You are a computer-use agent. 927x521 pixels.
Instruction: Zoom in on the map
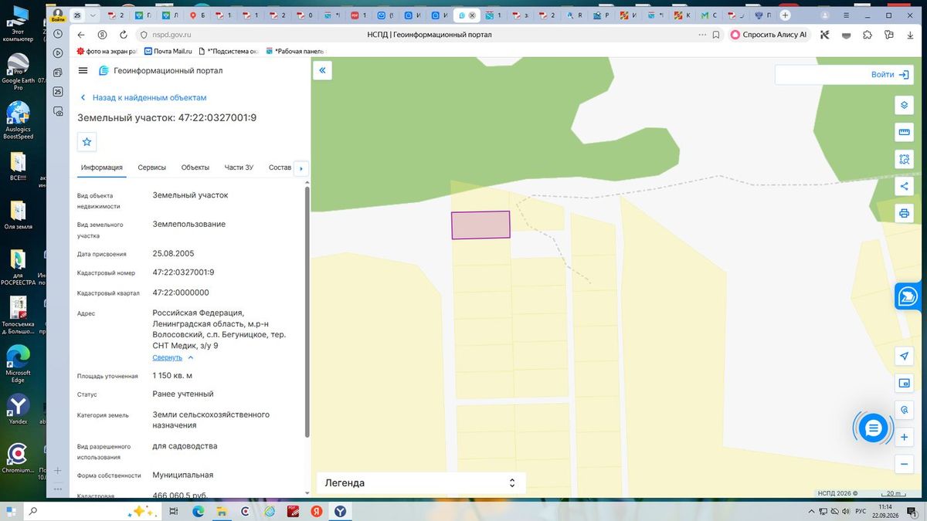coord(904,438)
